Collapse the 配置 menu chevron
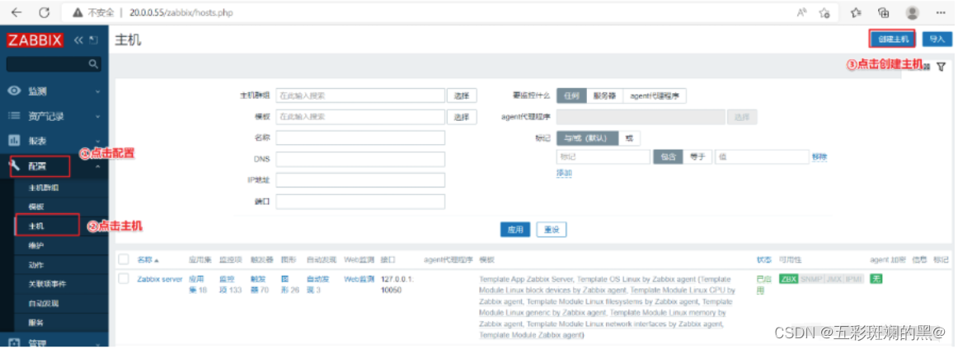The width and height of the screenshot is (958, 349). [x=98, y=166]
